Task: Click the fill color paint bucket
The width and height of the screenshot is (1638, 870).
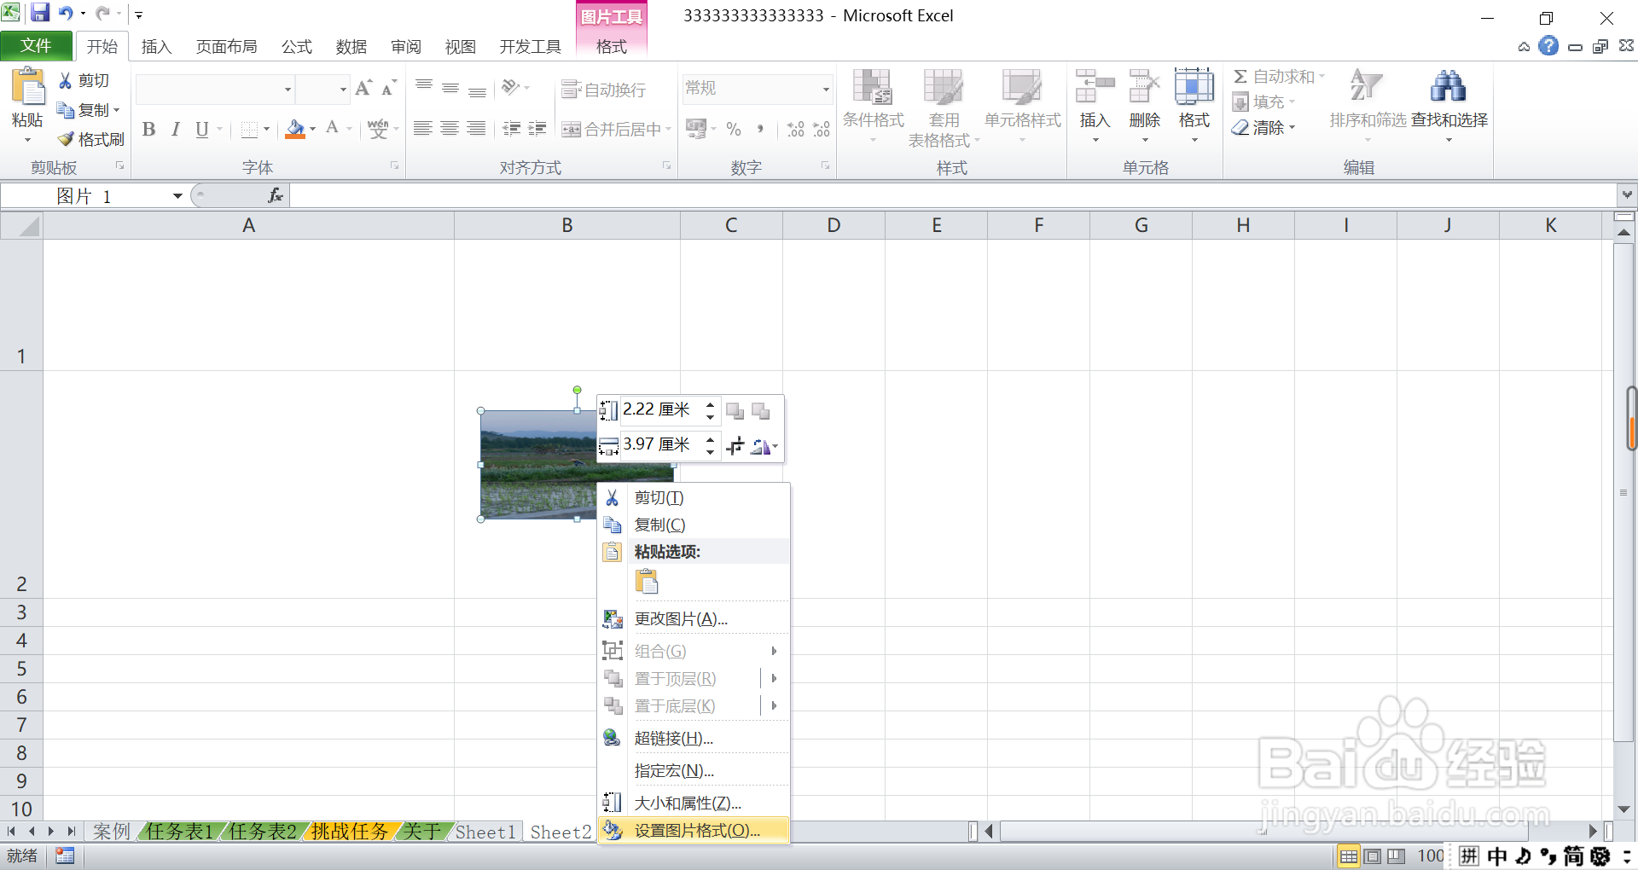Action: coord(294,130)
